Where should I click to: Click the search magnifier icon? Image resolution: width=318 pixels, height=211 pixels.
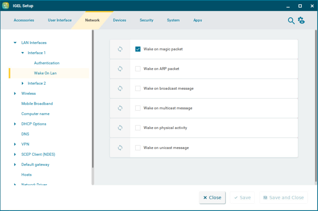coord(291,21)
